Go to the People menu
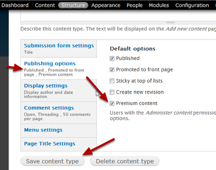The image size is (216, 170). pos(134,5)
